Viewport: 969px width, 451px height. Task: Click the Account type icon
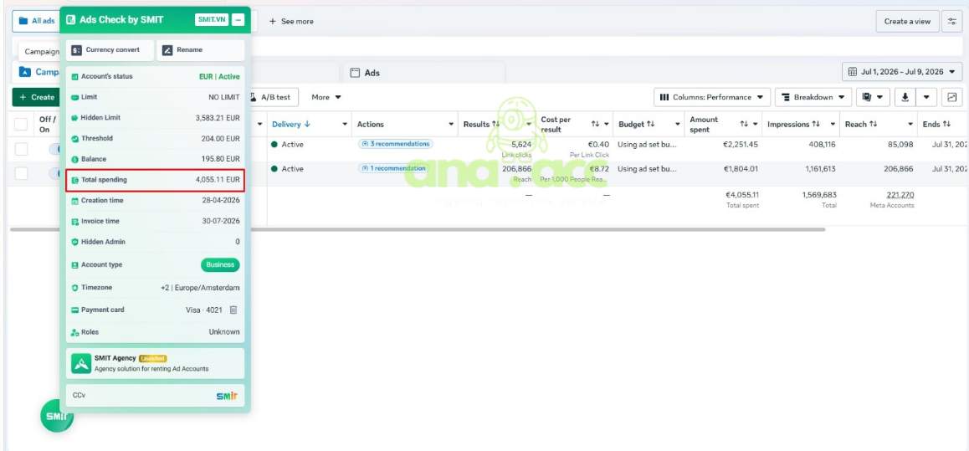pyautogui.click(x=74, y=264)
